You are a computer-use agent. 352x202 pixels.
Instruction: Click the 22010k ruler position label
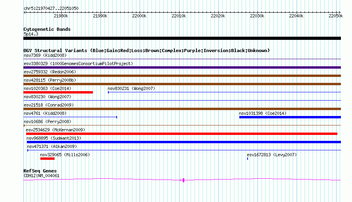(x=179, y=16)
